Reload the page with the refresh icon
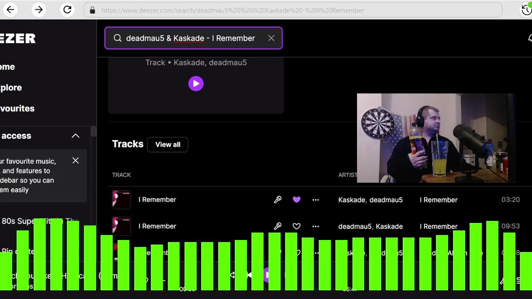The image size is (532, 299). click(67, 10)
